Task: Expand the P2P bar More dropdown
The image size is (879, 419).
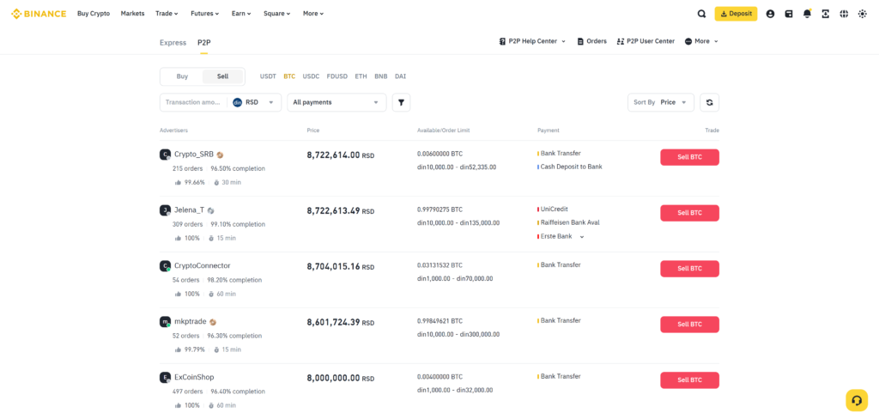Action: (701, 41)
